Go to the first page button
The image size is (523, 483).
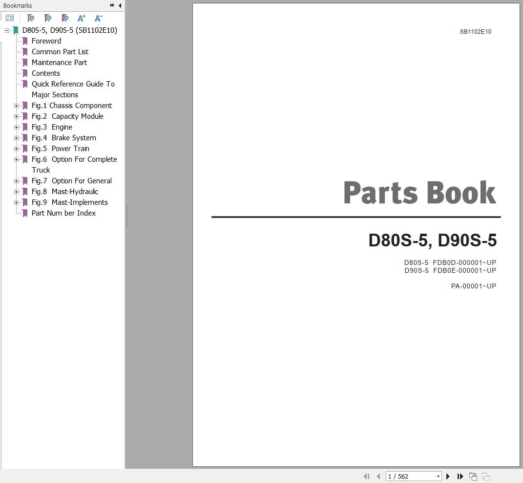366,476
